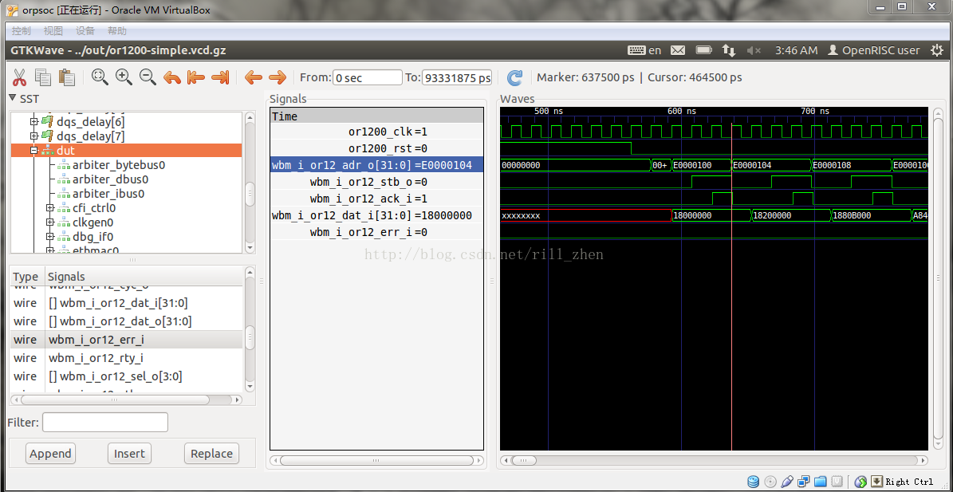The width and height of the screenshot is (953, 492).
Task: Expand the clkgen0 tree node
Action: coord(49,222)
